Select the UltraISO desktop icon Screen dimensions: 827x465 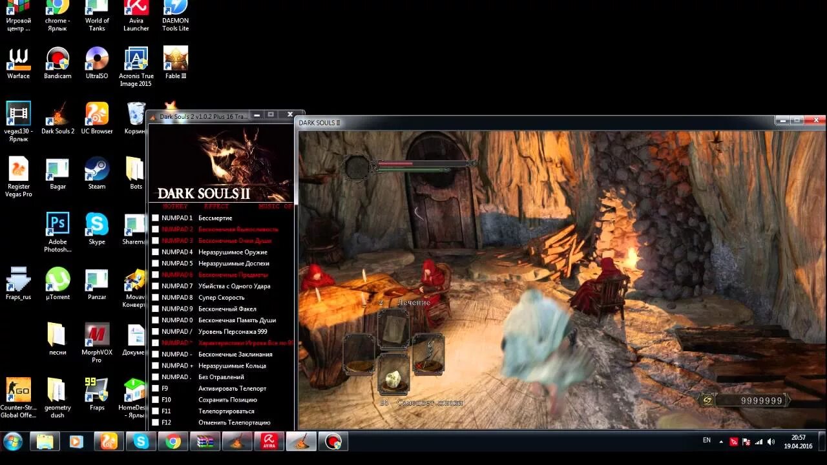[97, 63]
